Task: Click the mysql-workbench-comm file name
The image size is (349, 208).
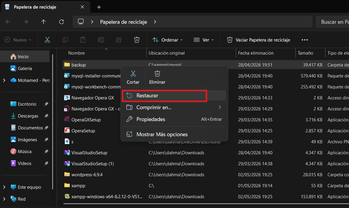Action: 96,87
